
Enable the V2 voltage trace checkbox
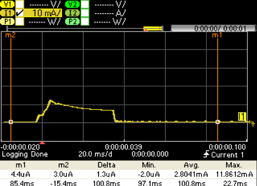coord(85,4)
